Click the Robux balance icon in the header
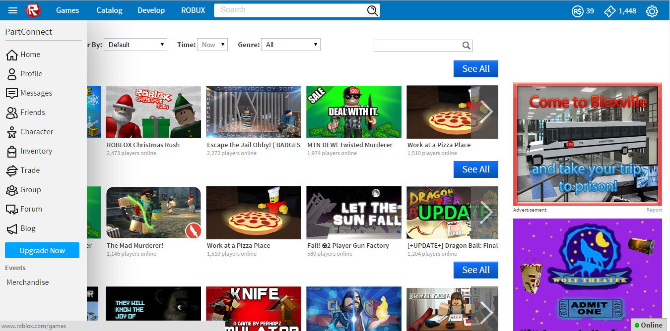 click(x=577, y=10)
